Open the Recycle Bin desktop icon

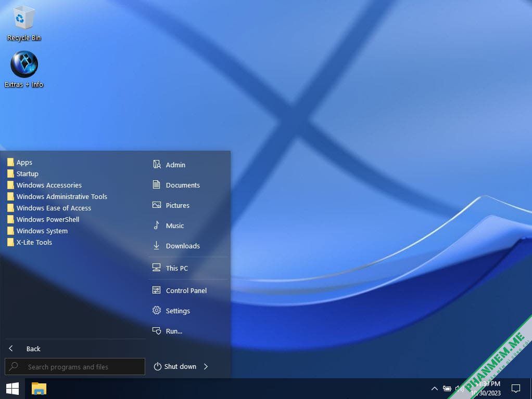(24, 23)
